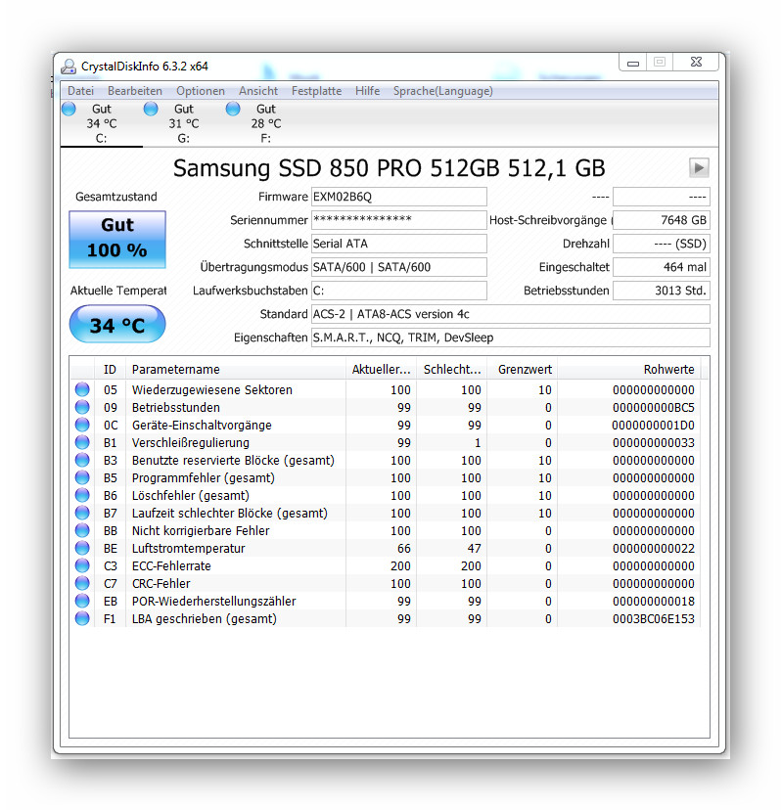Click the Firmware field EXM02B6Q
The width and height of the screenshot is (781, 810).
(x=399, y=197)
